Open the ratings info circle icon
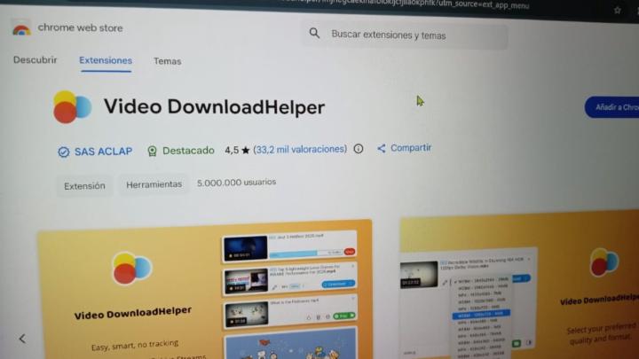639x359 pixels. [x=359, y=149]
